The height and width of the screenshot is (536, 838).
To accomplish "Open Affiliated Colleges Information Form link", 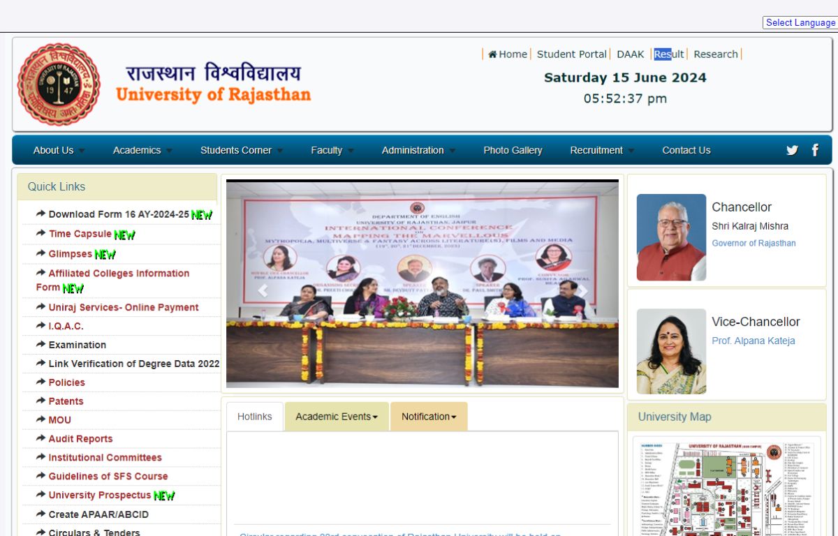I will coord(112,280).
